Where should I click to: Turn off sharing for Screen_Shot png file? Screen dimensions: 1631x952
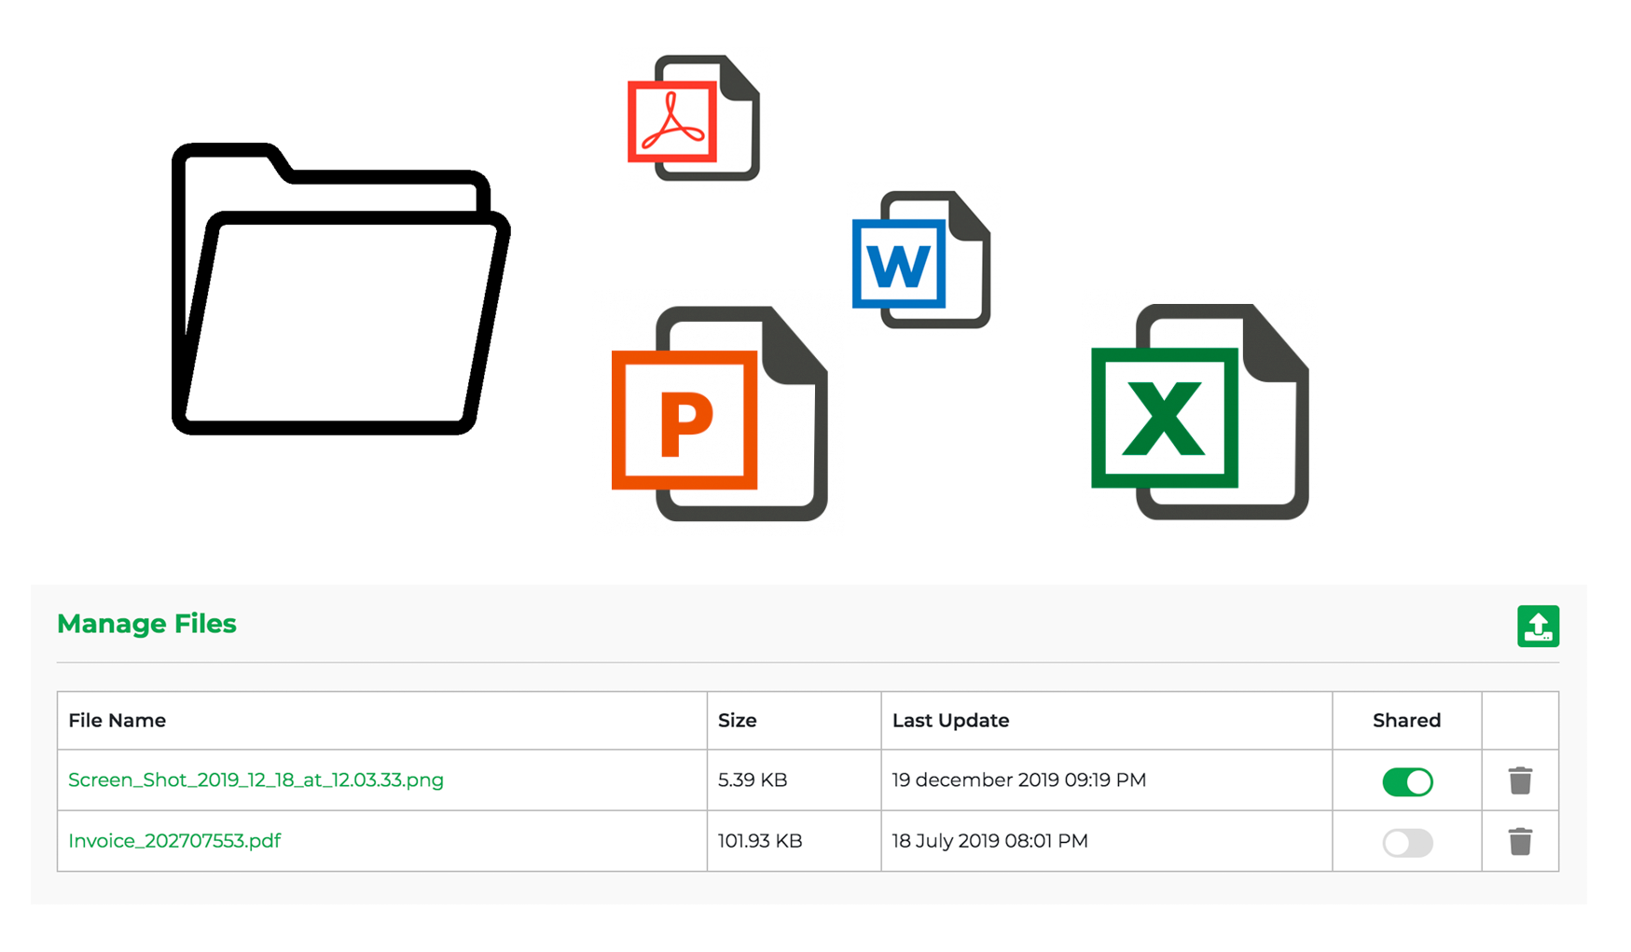coord(1407,781)
